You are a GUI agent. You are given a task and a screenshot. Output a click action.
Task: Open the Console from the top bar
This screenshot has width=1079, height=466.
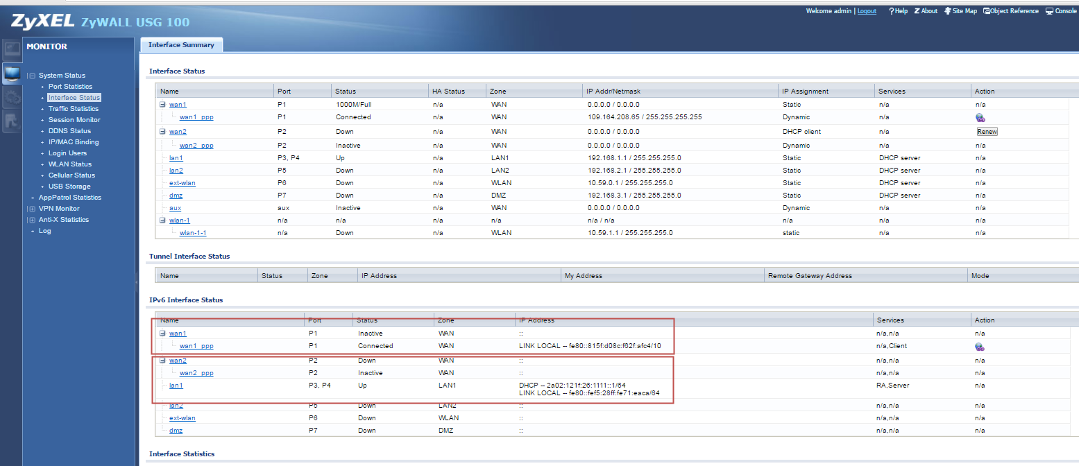pyautogui.click(x=1061, y=11)
